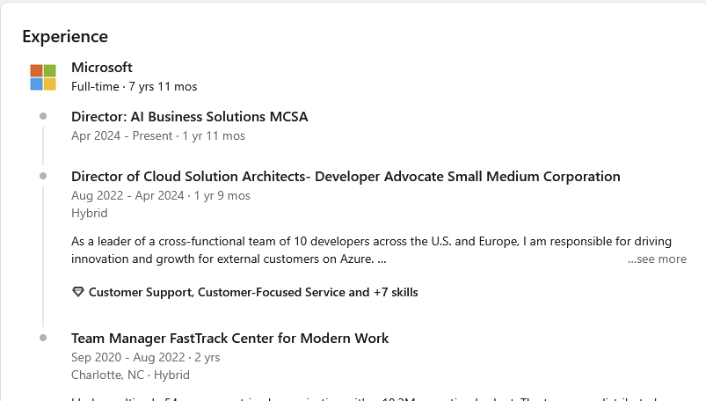Click the 'Charlotte, NC · Hybrid' location text
706x401 pixels.
tap(130, 375)
